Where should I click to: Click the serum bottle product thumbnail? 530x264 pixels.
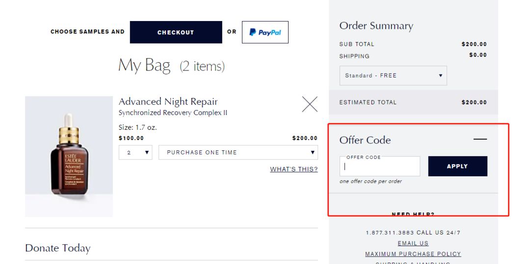(x=69, y=156)
